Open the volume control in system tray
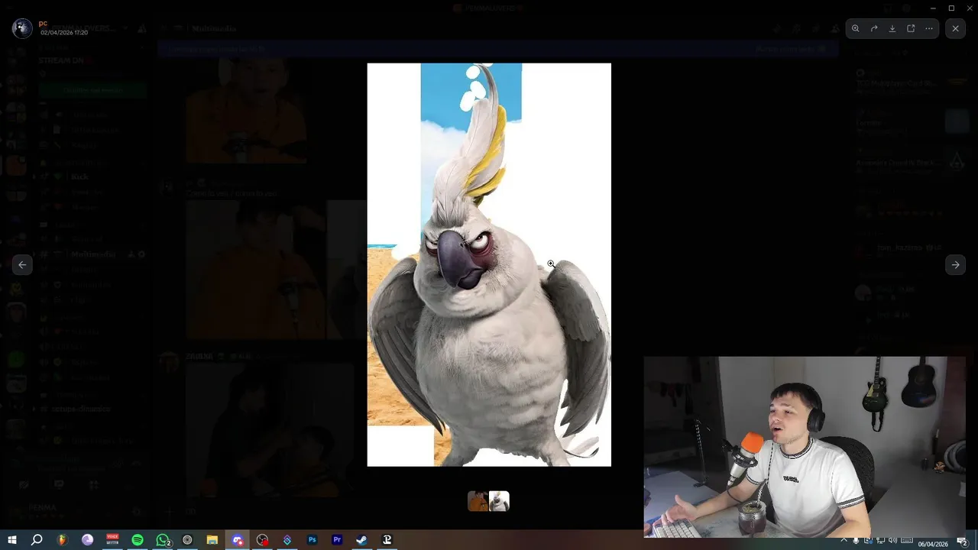 pos(893,541)
